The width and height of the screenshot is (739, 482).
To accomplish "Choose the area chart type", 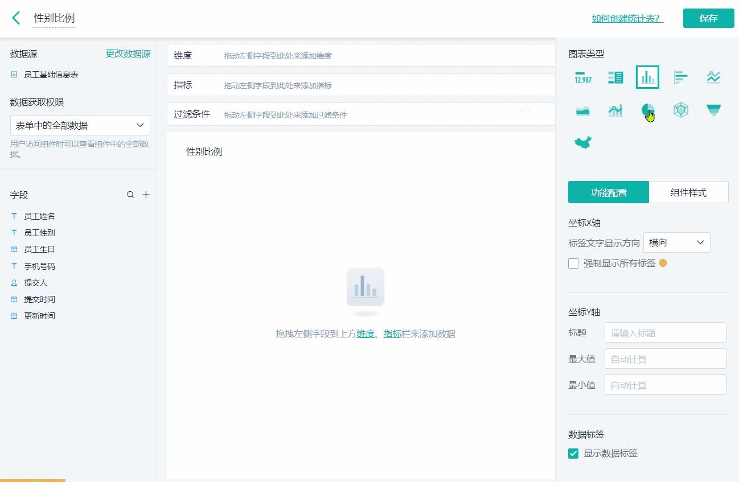I will 582,110.
